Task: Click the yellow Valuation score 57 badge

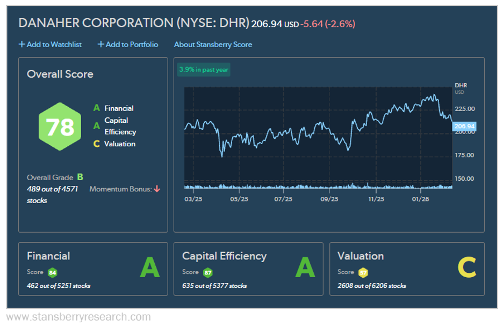Action: click(x=363, y=272)
